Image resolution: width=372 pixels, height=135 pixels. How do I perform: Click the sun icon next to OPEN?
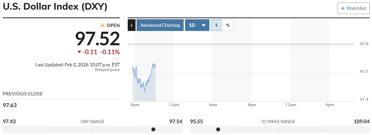coord(102,25)
